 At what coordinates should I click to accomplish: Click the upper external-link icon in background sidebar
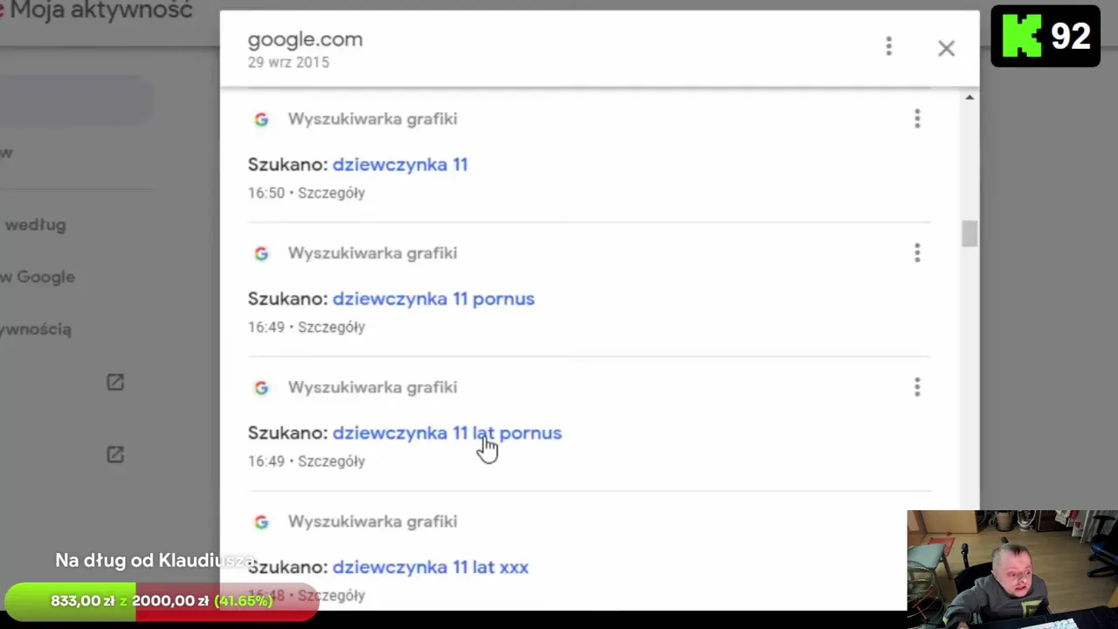115,382
